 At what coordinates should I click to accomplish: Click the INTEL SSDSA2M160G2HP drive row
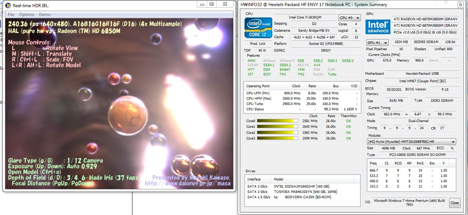pos(302,187)
